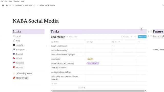Click the blue New button
Image resolution: width=164 pixels, height=92 pixels.
click(x=141, y=37)
